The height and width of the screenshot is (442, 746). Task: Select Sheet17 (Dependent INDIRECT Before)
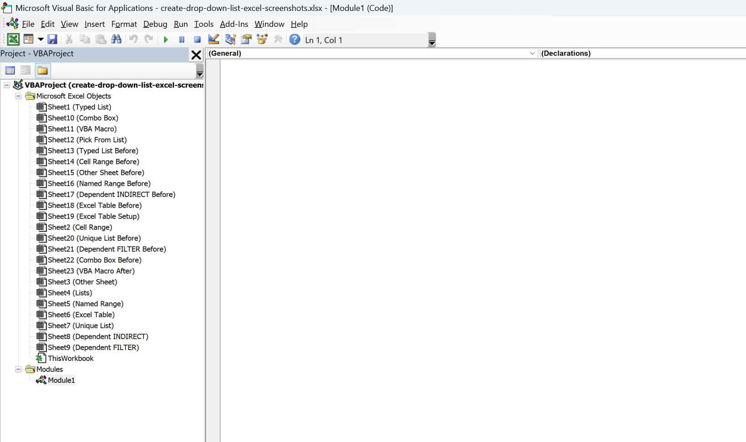click(106, 194)
